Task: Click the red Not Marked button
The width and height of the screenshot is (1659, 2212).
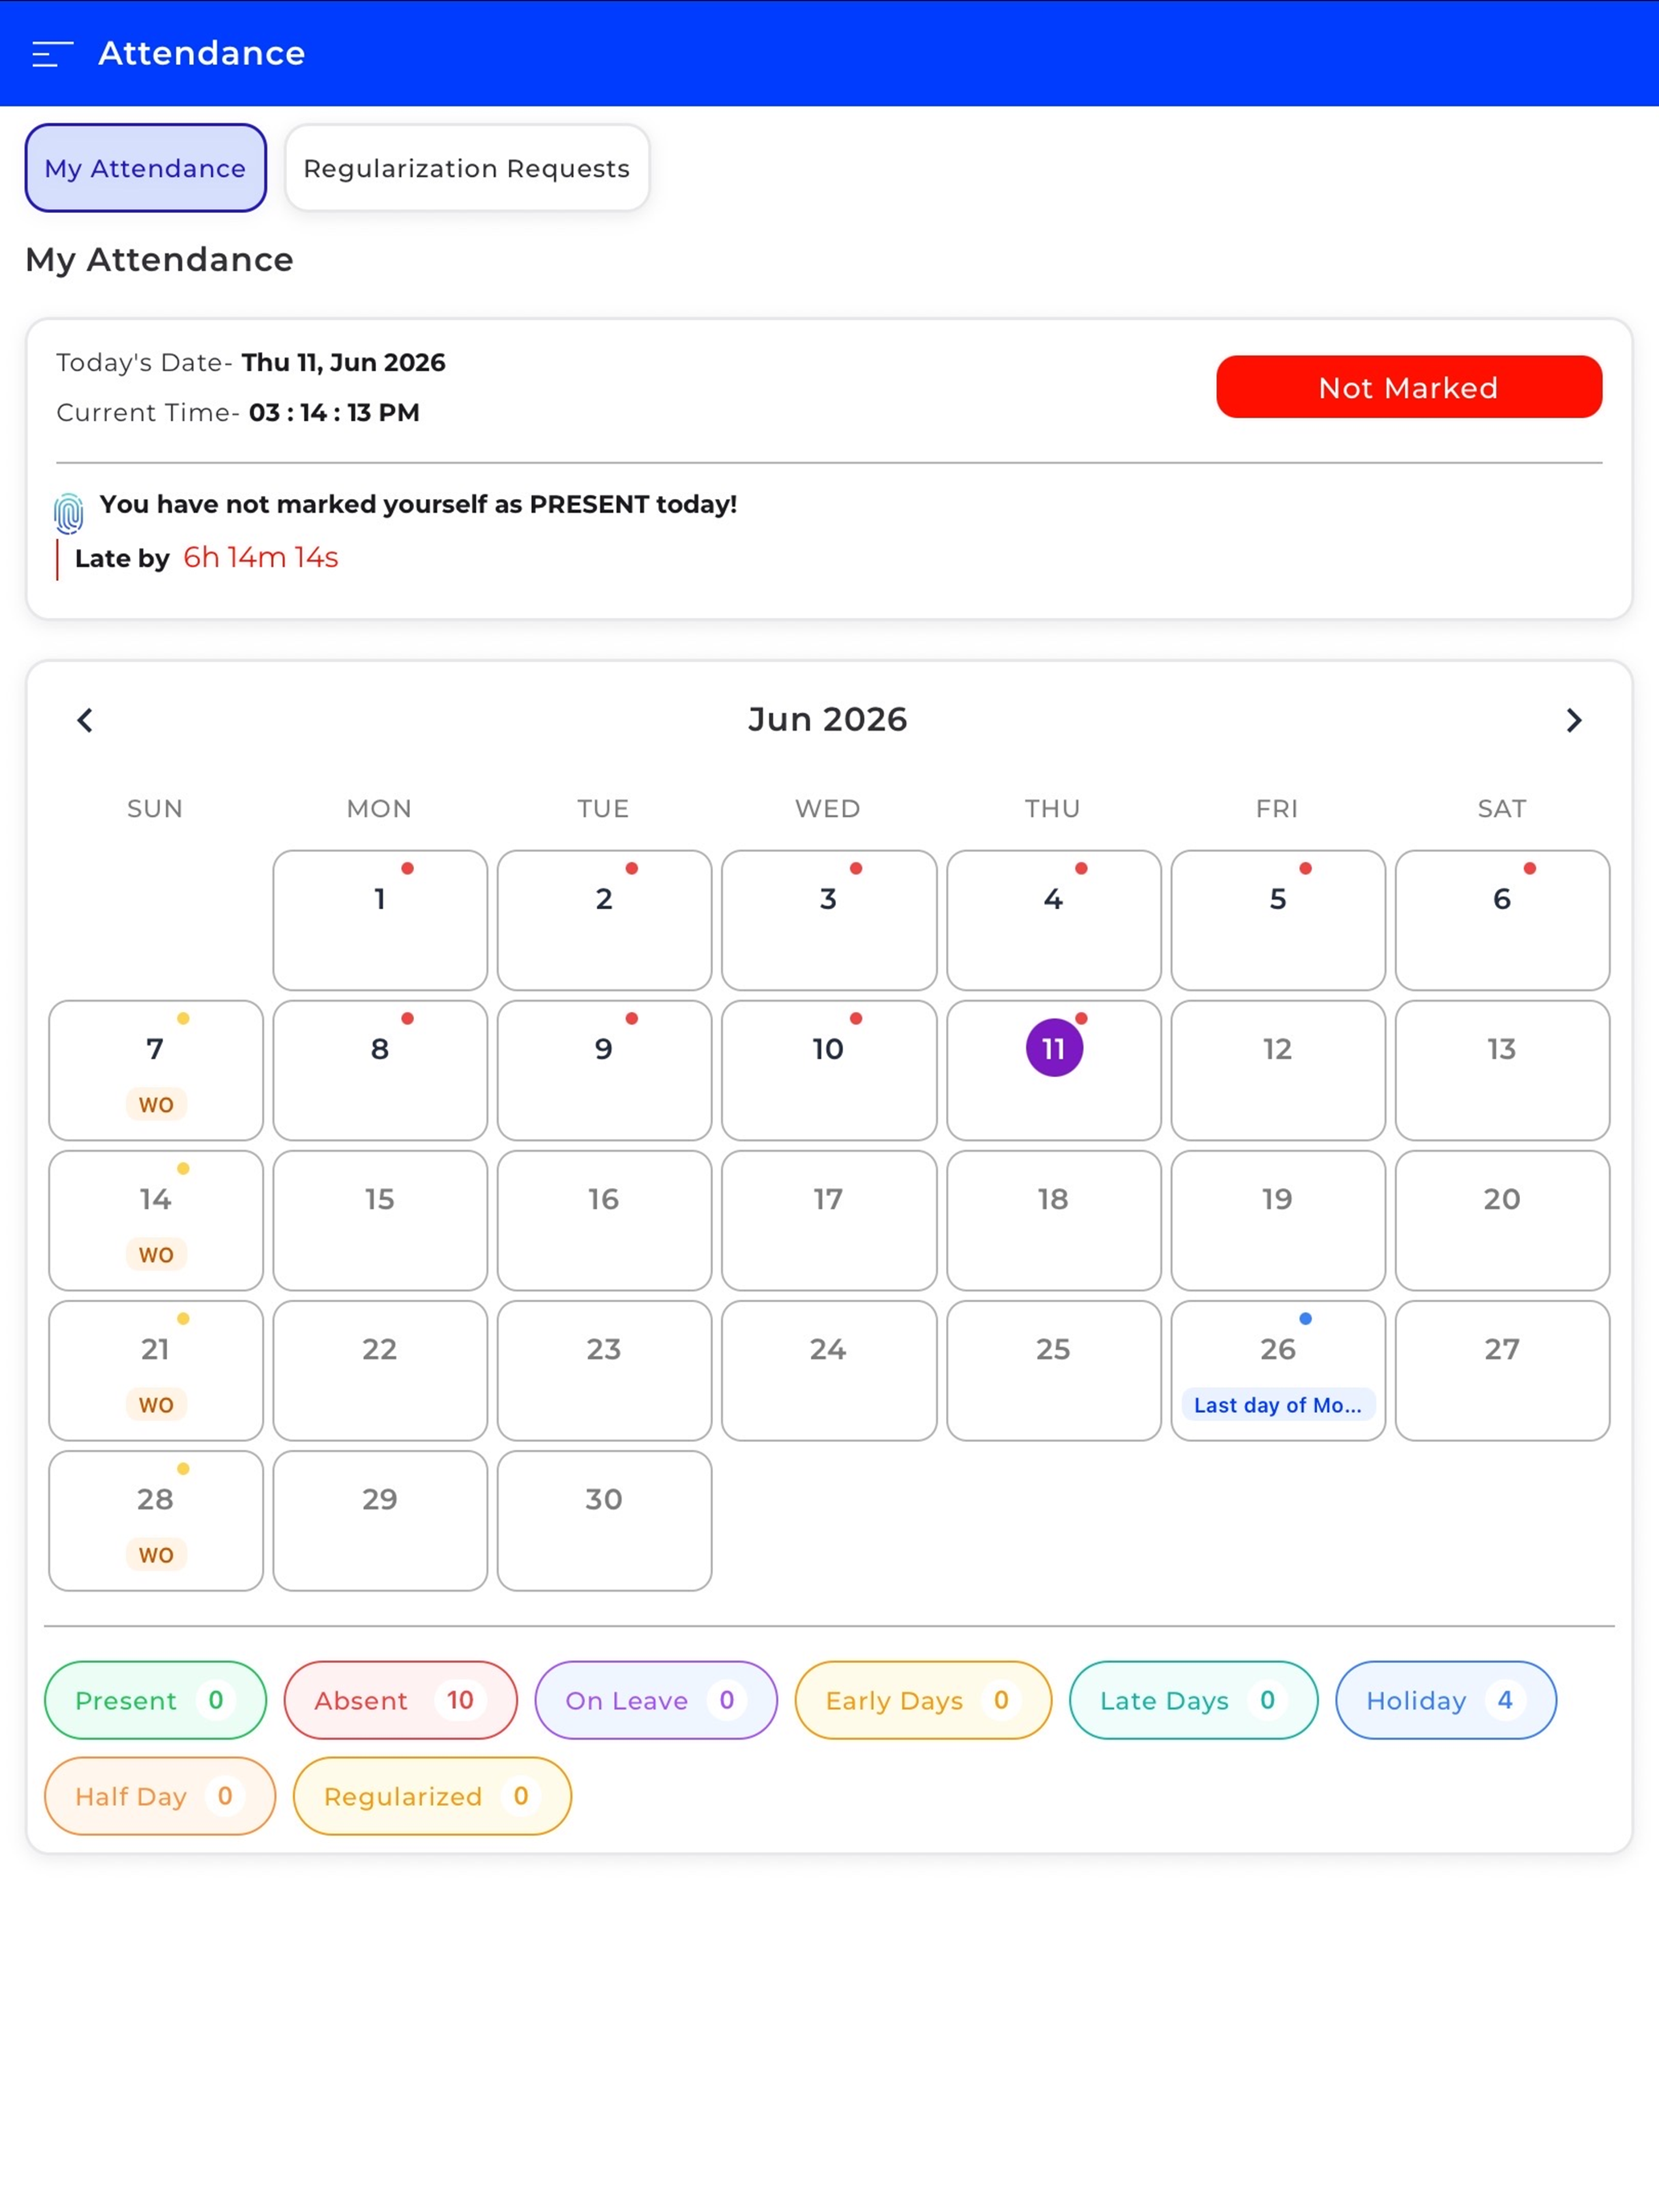Action: (x=1409, y=387)
